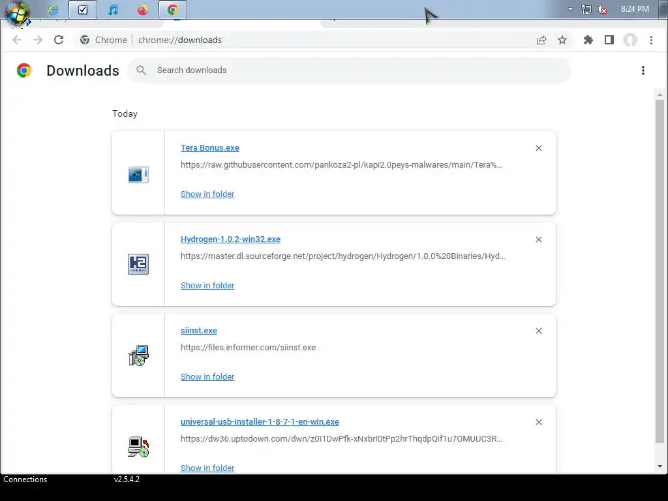The image size is (668, 501).
Task: Launch Firefox from the taskbar
Action: [x=143, y=9]
